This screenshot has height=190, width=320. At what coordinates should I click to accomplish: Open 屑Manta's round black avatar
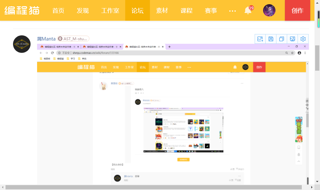pyautogui.click(x=22, y=44)
